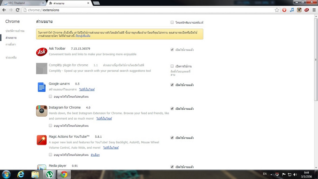Viewport: 318px width, 179px height.
Task: Visit website link for Google เอกสาร
Action: click(x=87, y=89)
